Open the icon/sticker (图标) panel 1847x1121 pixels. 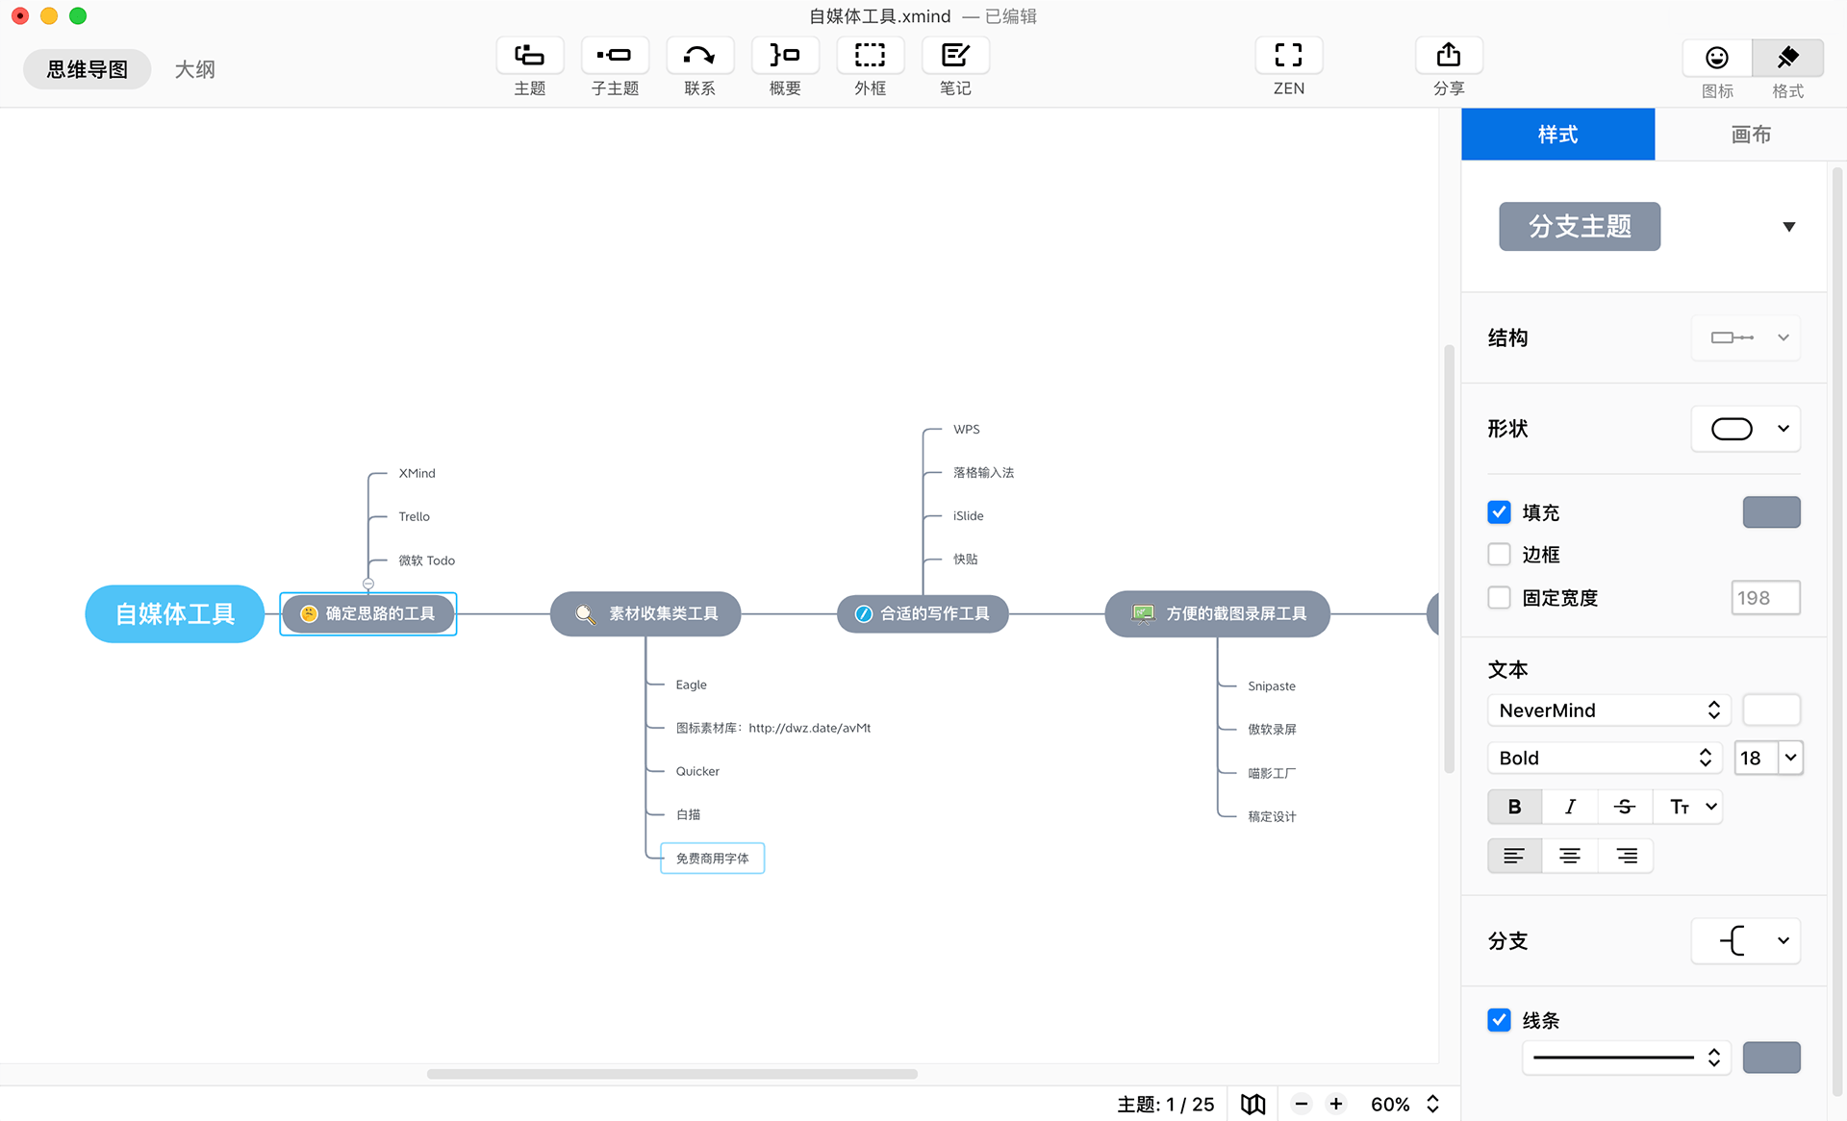pos(1716,60)
